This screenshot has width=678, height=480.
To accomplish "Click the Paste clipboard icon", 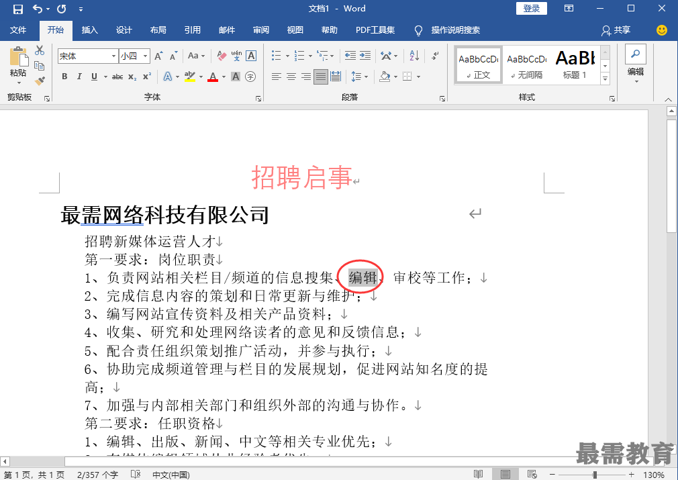I will coord(18,56).
